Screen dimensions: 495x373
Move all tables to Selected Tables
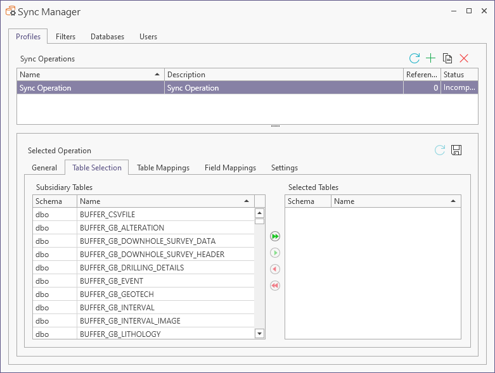tap(275, 236)
